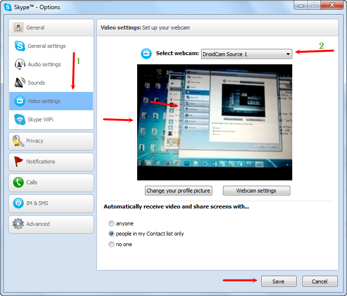Select 'people in my Contact list only'
Viewport: 347px width, 296px height.
(111, 234)
